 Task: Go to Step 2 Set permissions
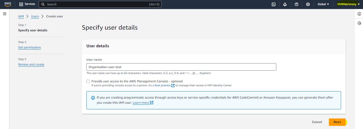(x=30, y=48)
